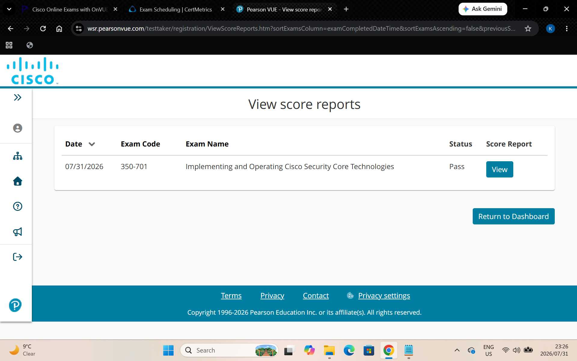Image resolution: width=577 pixels, height=361 pixels.
Task: Click the Cisco logo
Action: tap(32, 71)
